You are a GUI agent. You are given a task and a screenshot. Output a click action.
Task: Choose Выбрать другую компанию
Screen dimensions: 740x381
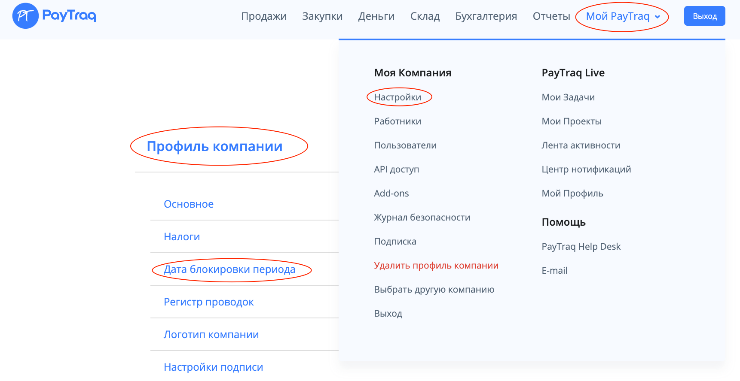click(434, 290)
